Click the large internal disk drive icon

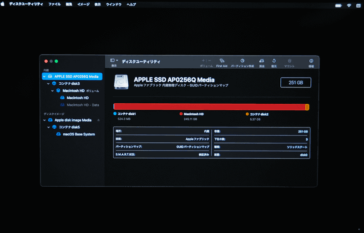121,82
